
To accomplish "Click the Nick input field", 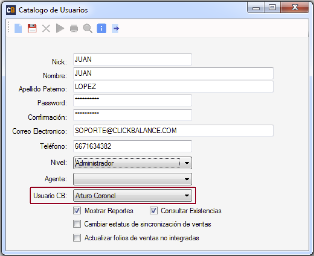I will [133, 59].
